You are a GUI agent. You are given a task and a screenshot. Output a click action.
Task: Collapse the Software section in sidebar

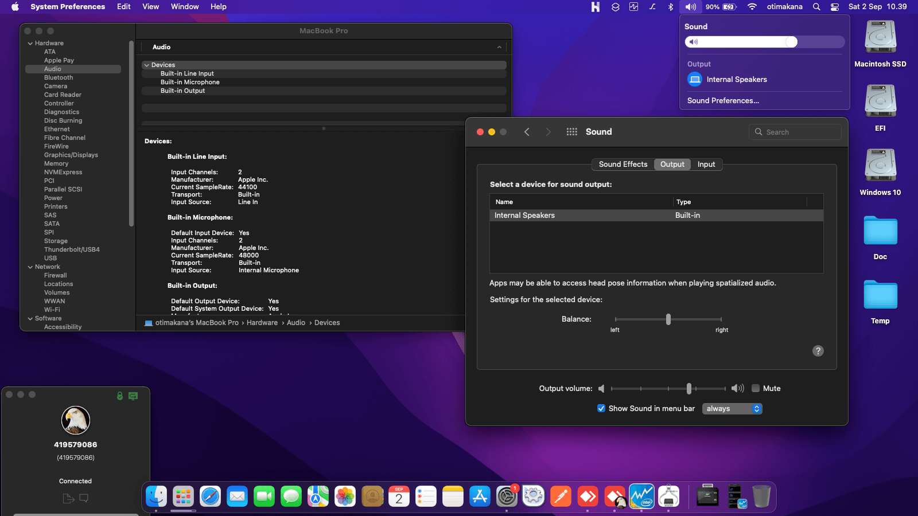(30, 319)
